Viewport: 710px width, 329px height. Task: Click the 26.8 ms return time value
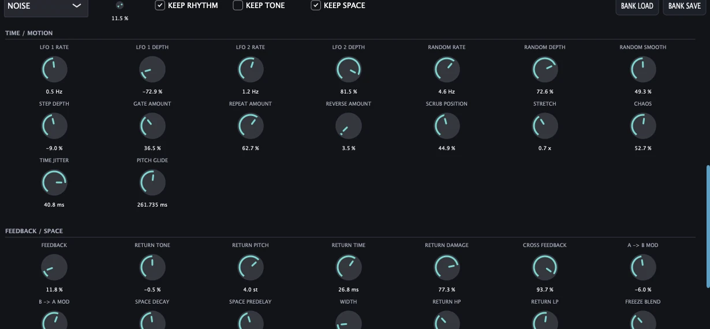(349, 290)
